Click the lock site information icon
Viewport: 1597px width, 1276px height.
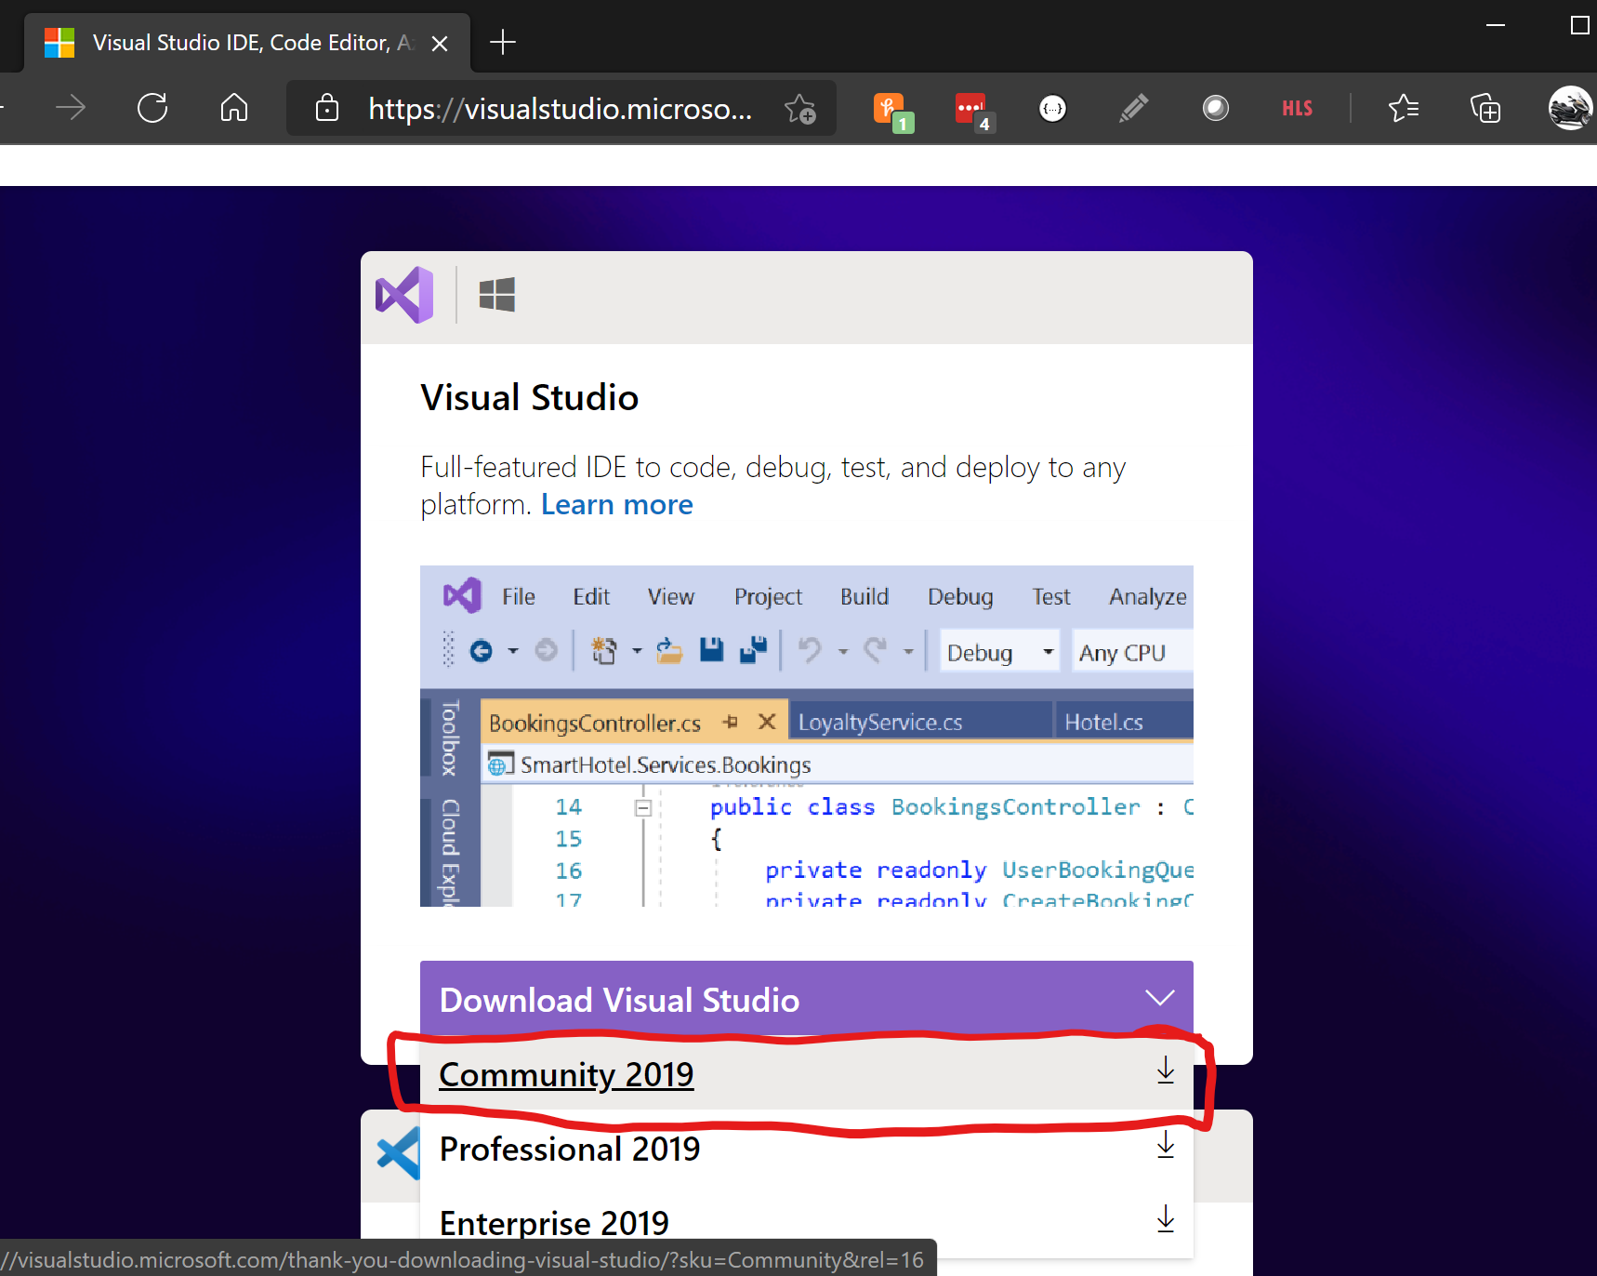(327, 109)
